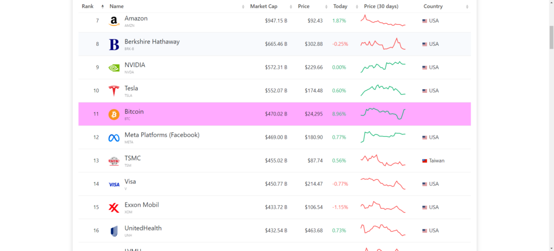Click the Taiwan country text
Screen dimensions: 554x251
point(437,161)
